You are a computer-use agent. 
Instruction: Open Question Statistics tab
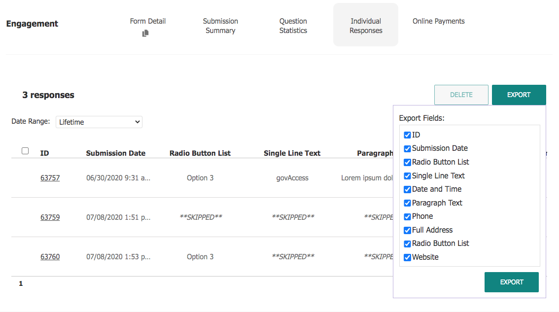point(293,26)
